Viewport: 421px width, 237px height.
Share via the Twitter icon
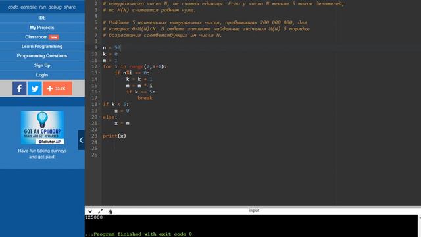click(35, 88)
